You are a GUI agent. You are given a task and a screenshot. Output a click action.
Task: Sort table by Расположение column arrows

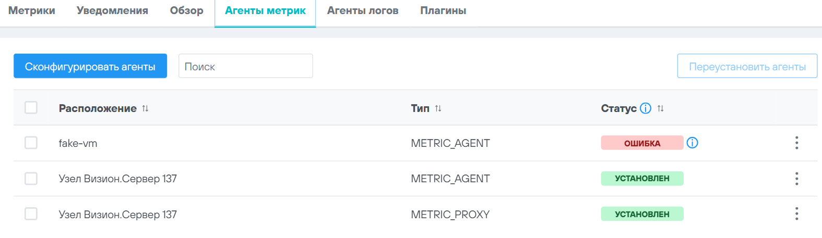click(145, 108)
